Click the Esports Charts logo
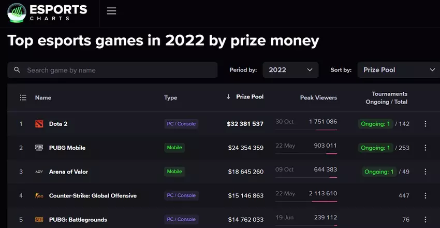The width and height of the screenshot is (440, 228). click(x=47, y=12)
